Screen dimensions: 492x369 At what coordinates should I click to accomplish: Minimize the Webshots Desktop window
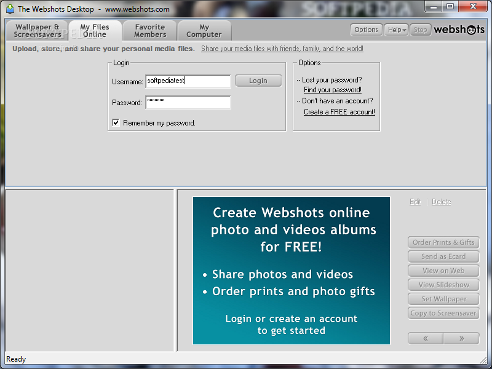[434, 7]
